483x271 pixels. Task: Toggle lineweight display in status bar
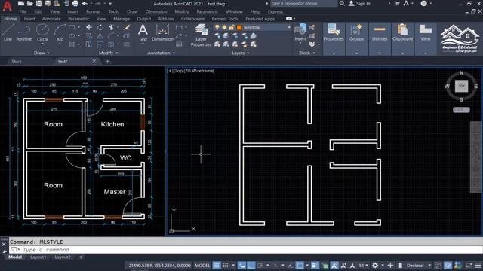(315, 266)
